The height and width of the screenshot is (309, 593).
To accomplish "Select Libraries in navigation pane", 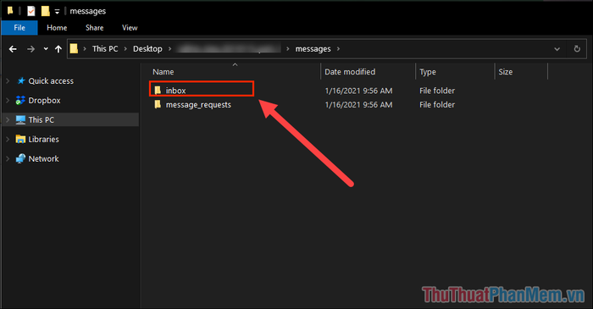I will [43, 140].
